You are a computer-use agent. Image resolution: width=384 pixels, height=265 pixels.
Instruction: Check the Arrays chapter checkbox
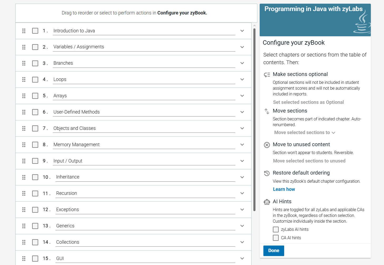(x=35, y=96)
